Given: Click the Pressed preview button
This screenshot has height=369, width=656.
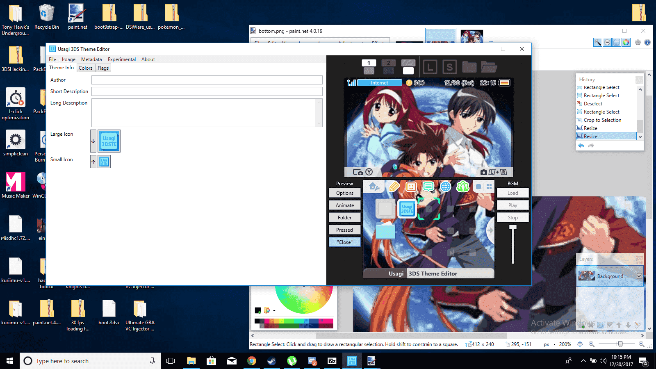Looking at the screenshot, I should pos(345,230).
